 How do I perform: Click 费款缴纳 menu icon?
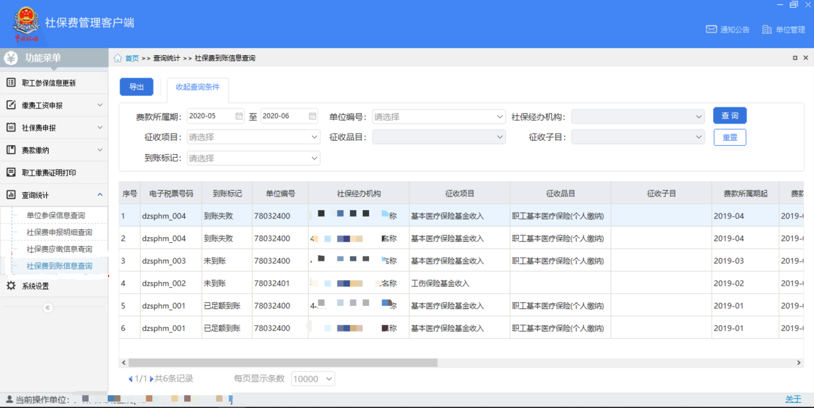pos(11,150)
